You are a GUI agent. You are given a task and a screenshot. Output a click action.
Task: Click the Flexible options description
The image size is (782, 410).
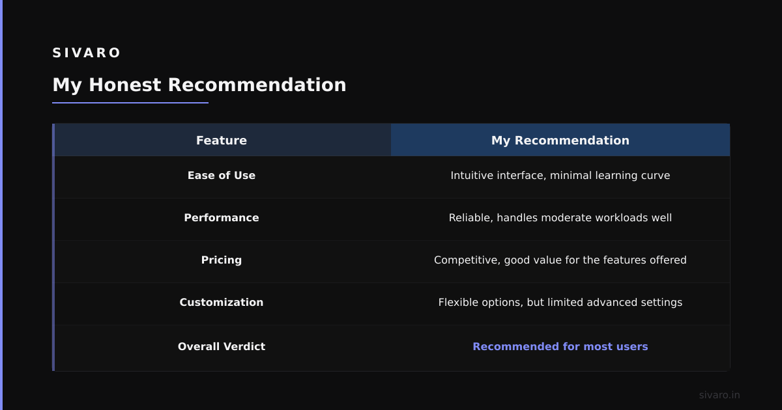point(560,303)
